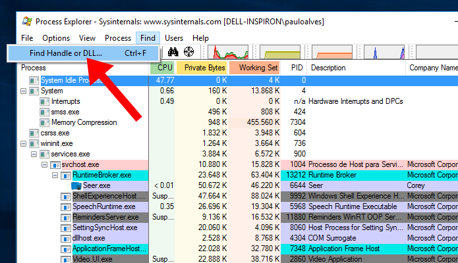
Task: Select the RuntimeBroker.exe process name
Action: [x=102, y=175]
